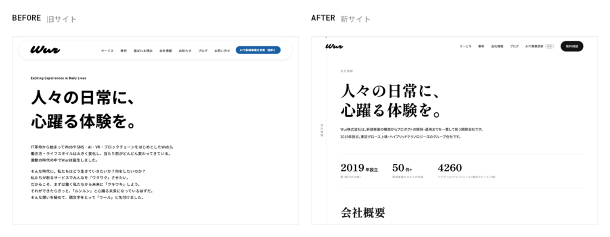Click the line starting 'そんな時代に、私たちは'

point(88,171)
